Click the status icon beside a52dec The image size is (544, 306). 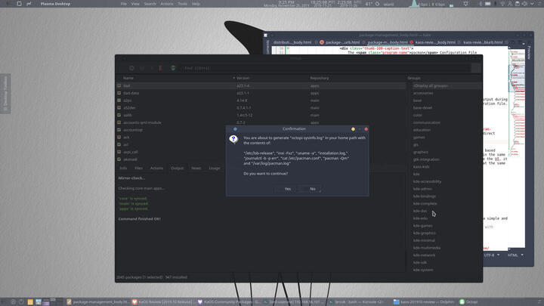[x=119, y=107]
